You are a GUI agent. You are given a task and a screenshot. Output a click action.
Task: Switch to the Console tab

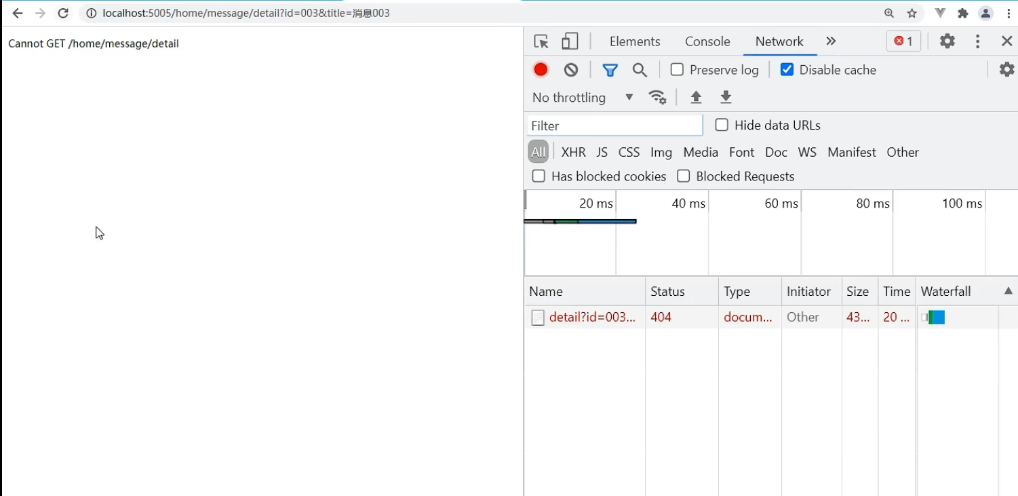707,41
